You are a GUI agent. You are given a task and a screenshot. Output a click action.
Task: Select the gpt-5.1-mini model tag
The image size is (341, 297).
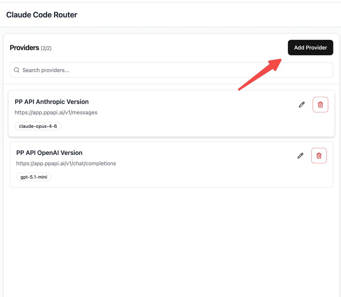click(33, 177)
